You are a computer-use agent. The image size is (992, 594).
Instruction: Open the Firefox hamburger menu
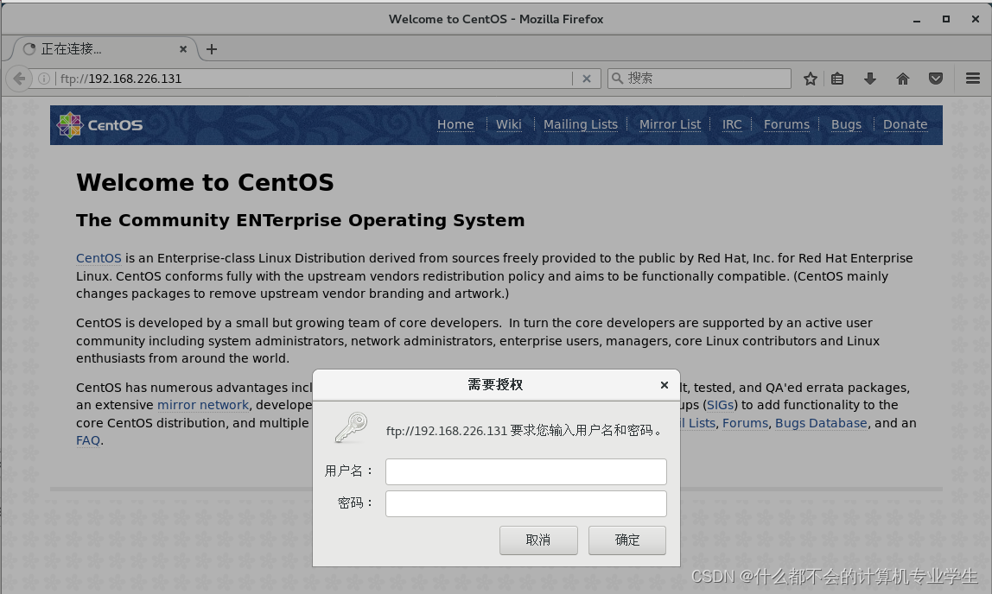[x=973, y=78]
